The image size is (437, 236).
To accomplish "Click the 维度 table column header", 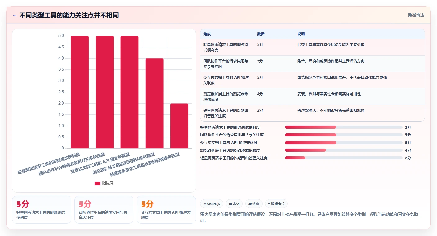I will pyautogui.click(x=207, y=34).
